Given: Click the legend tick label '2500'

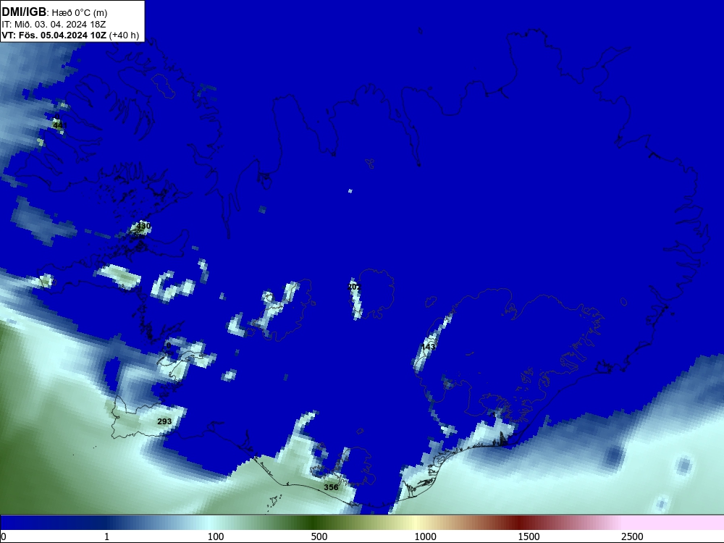Looking at the screenshot, I should pyautogui.click(x=632, y=536).
